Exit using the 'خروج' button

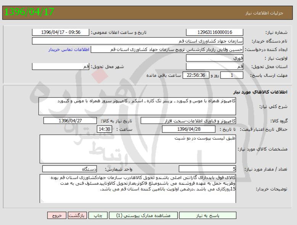(57, 215)
